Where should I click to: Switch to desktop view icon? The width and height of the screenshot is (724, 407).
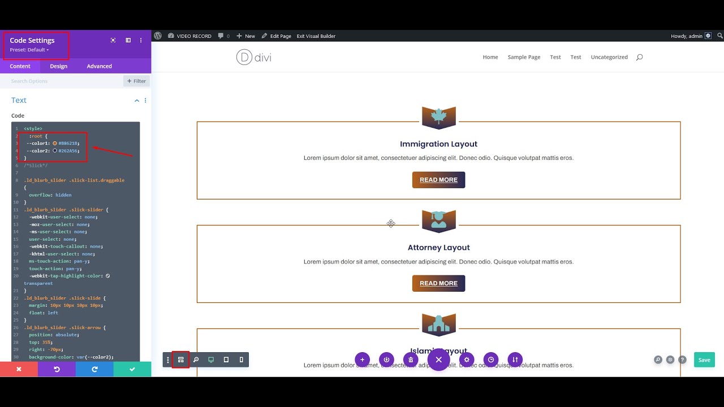[x=211, y=360]
